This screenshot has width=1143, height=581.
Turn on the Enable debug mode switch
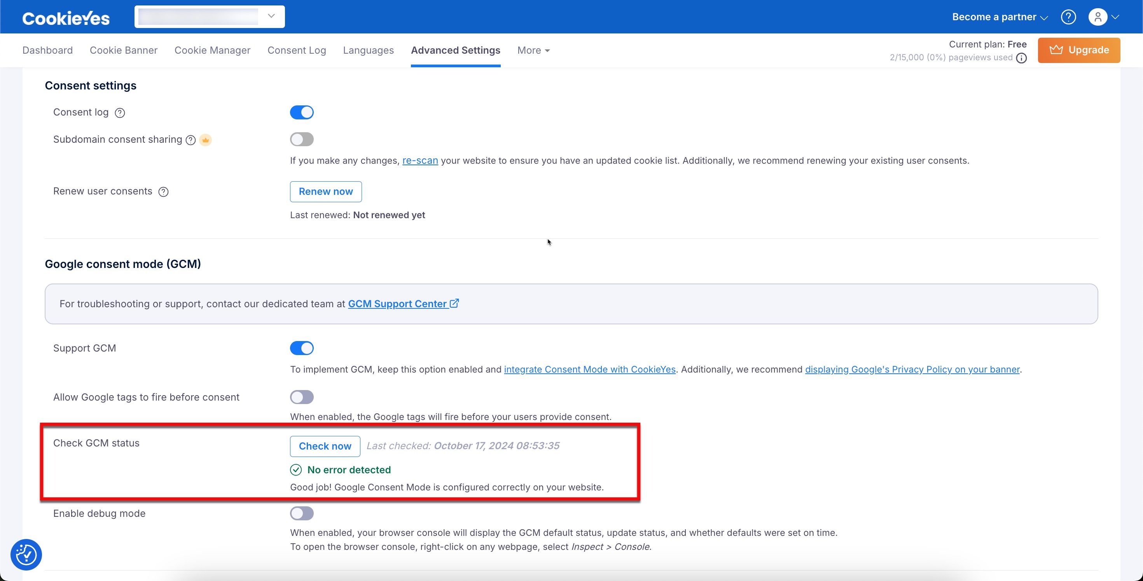pyautogui.click(x=302, y=513)
